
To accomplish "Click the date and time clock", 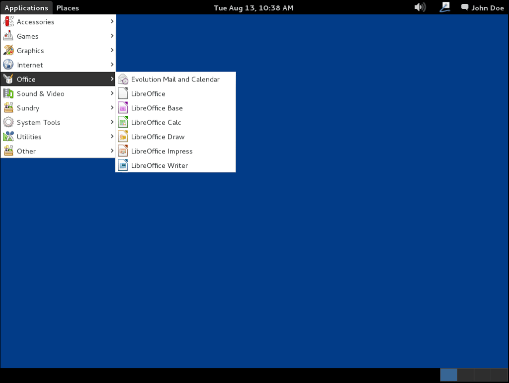I will tap(254, 8).
